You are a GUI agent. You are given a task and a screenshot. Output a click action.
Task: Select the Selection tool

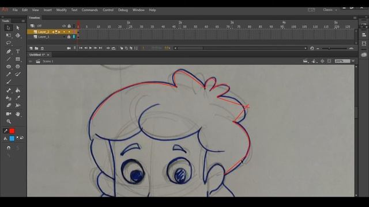point(9,28)
